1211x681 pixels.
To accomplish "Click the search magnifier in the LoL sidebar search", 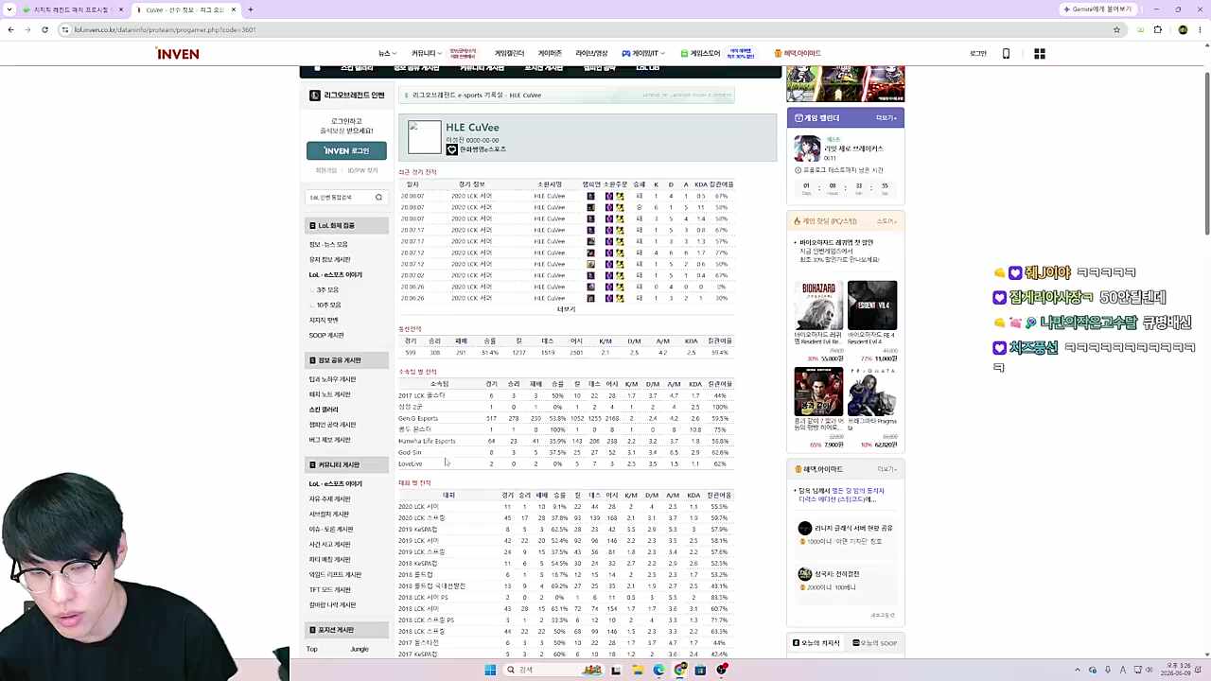I will 378,198.
